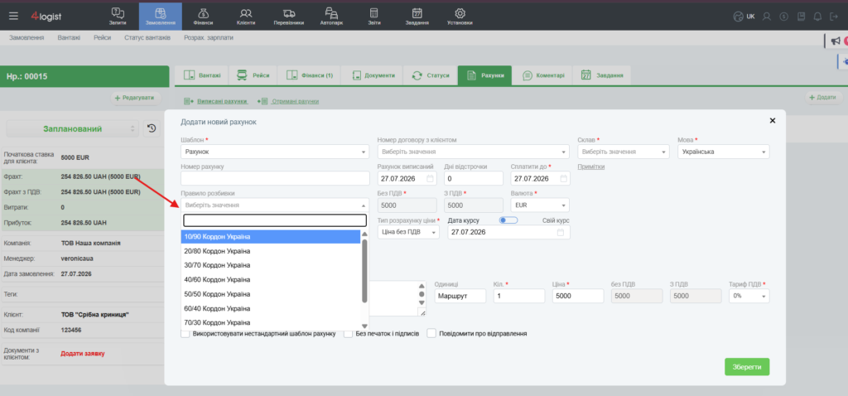Check Використовувати нестандартний шаблон рахунку

point(185,333)
